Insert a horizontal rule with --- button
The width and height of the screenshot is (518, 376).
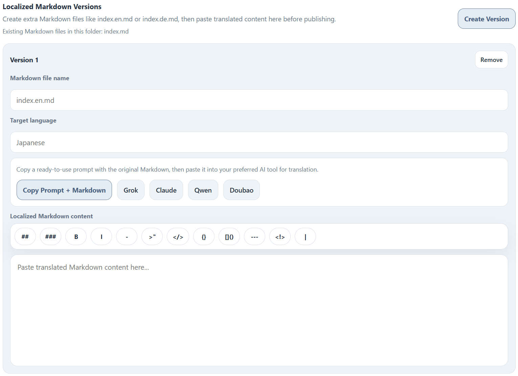tap(254, 237)
